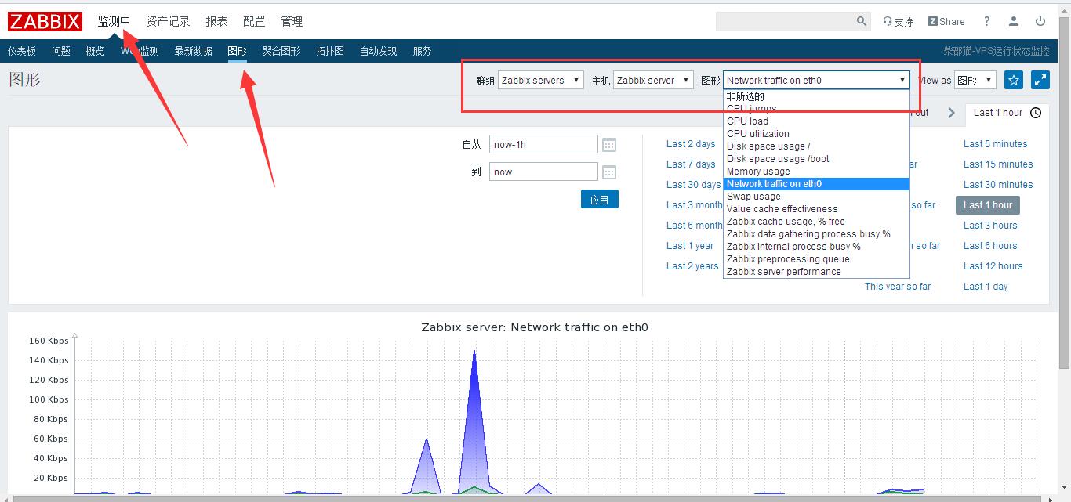
Task: Open the Share link
Action: [946, 21]
